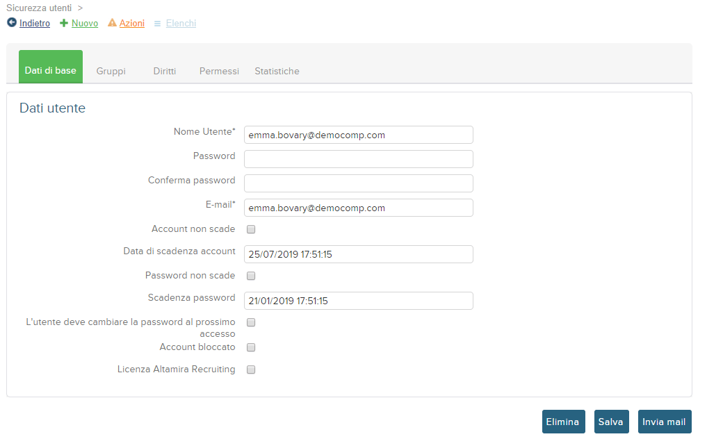Click the orange warning Azioni icon
The image size is (707, 448).
(x=113, y=22)
